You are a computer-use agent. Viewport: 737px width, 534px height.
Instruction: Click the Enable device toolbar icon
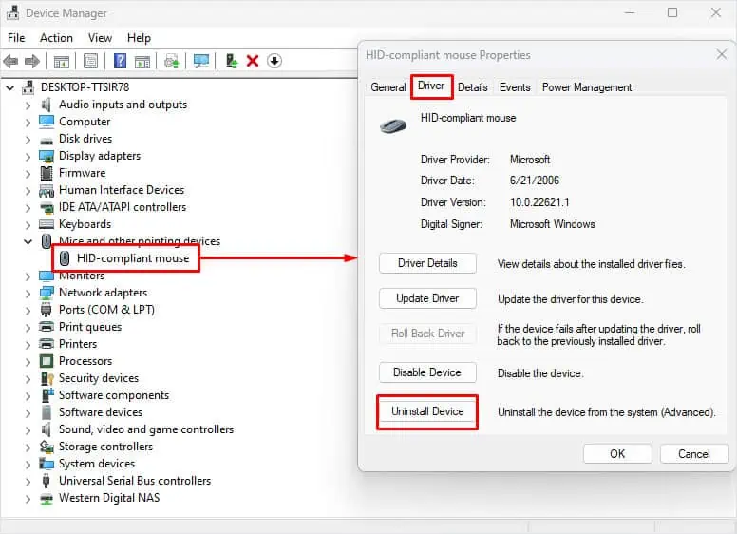231,61
